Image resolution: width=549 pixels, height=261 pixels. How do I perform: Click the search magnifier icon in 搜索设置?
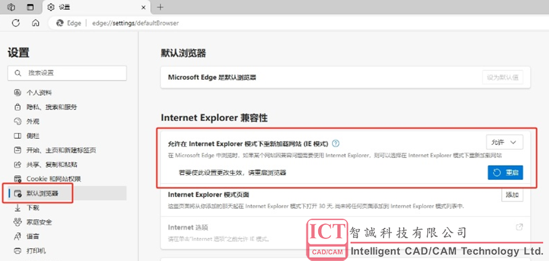coord(18,73)
